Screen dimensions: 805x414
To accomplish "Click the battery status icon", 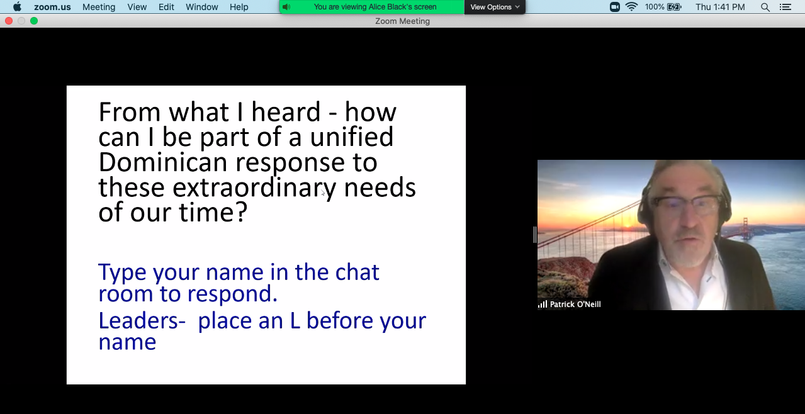I will tap(675, 7).
